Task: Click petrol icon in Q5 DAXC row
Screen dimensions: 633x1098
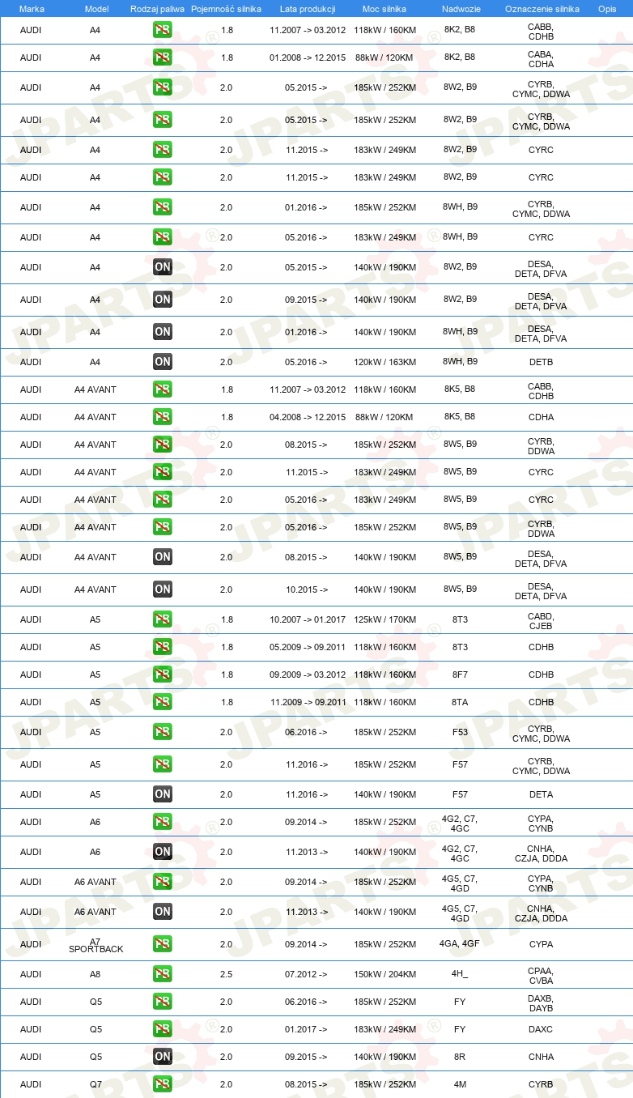Action: click(163, 1029)
